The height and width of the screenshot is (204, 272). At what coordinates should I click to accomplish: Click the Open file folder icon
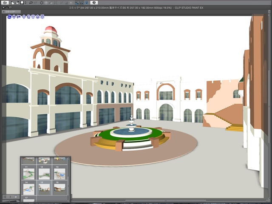(x=17, y=3)
